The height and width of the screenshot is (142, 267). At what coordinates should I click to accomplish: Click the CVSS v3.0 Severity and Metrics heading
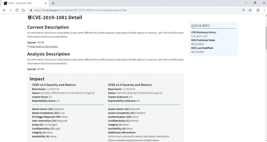pyautogui.click(x=54, y=85)
